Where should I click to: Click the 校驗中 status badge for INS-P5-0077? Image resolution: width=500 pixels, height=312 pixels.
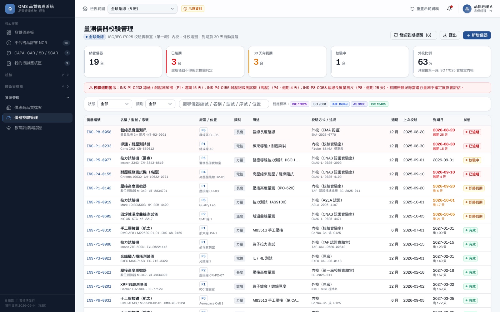(472, 160)
